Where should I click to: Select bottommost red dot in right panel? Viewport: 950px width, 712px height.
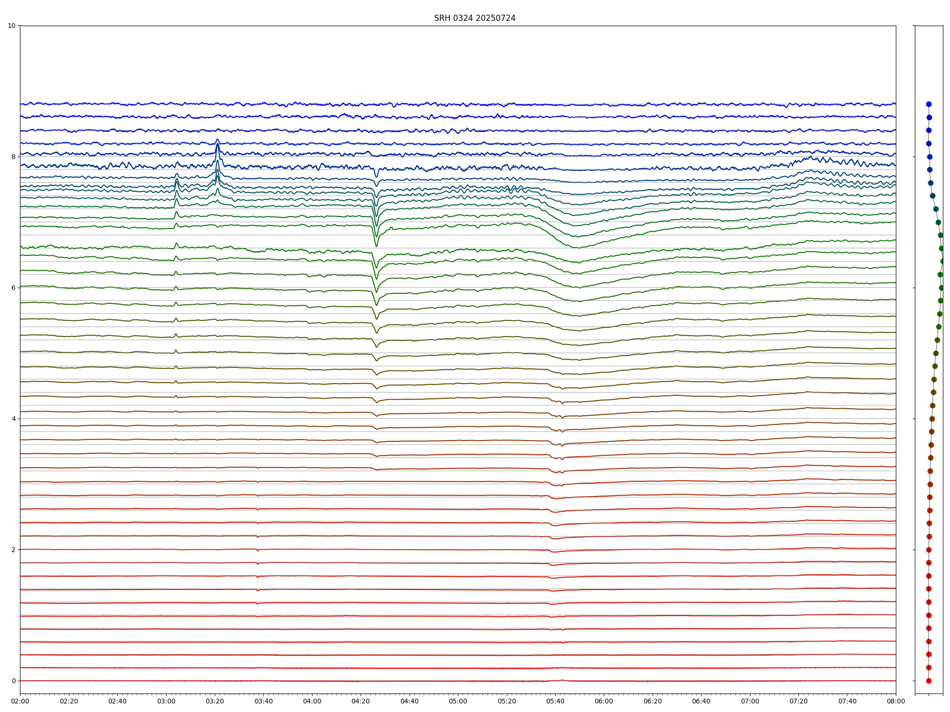point(929,681)
